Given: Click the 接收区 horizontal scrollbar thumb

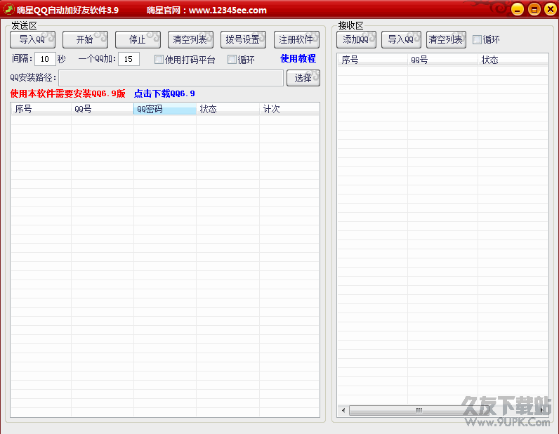Looking at the screenshot, I should (x=419, y=410).
